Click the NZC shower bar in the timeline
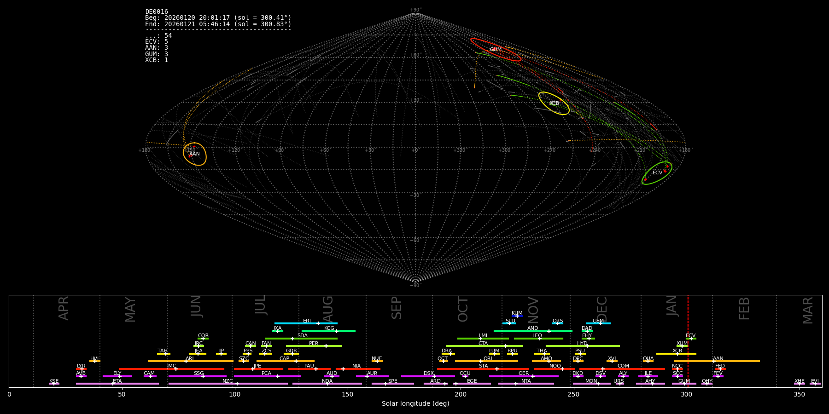 pos(228,384)
